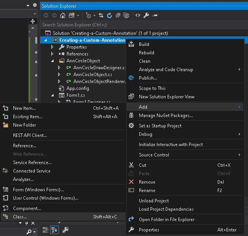
Task: Click the Categorized view icon in Properties panel
Action: coord(46,230)
